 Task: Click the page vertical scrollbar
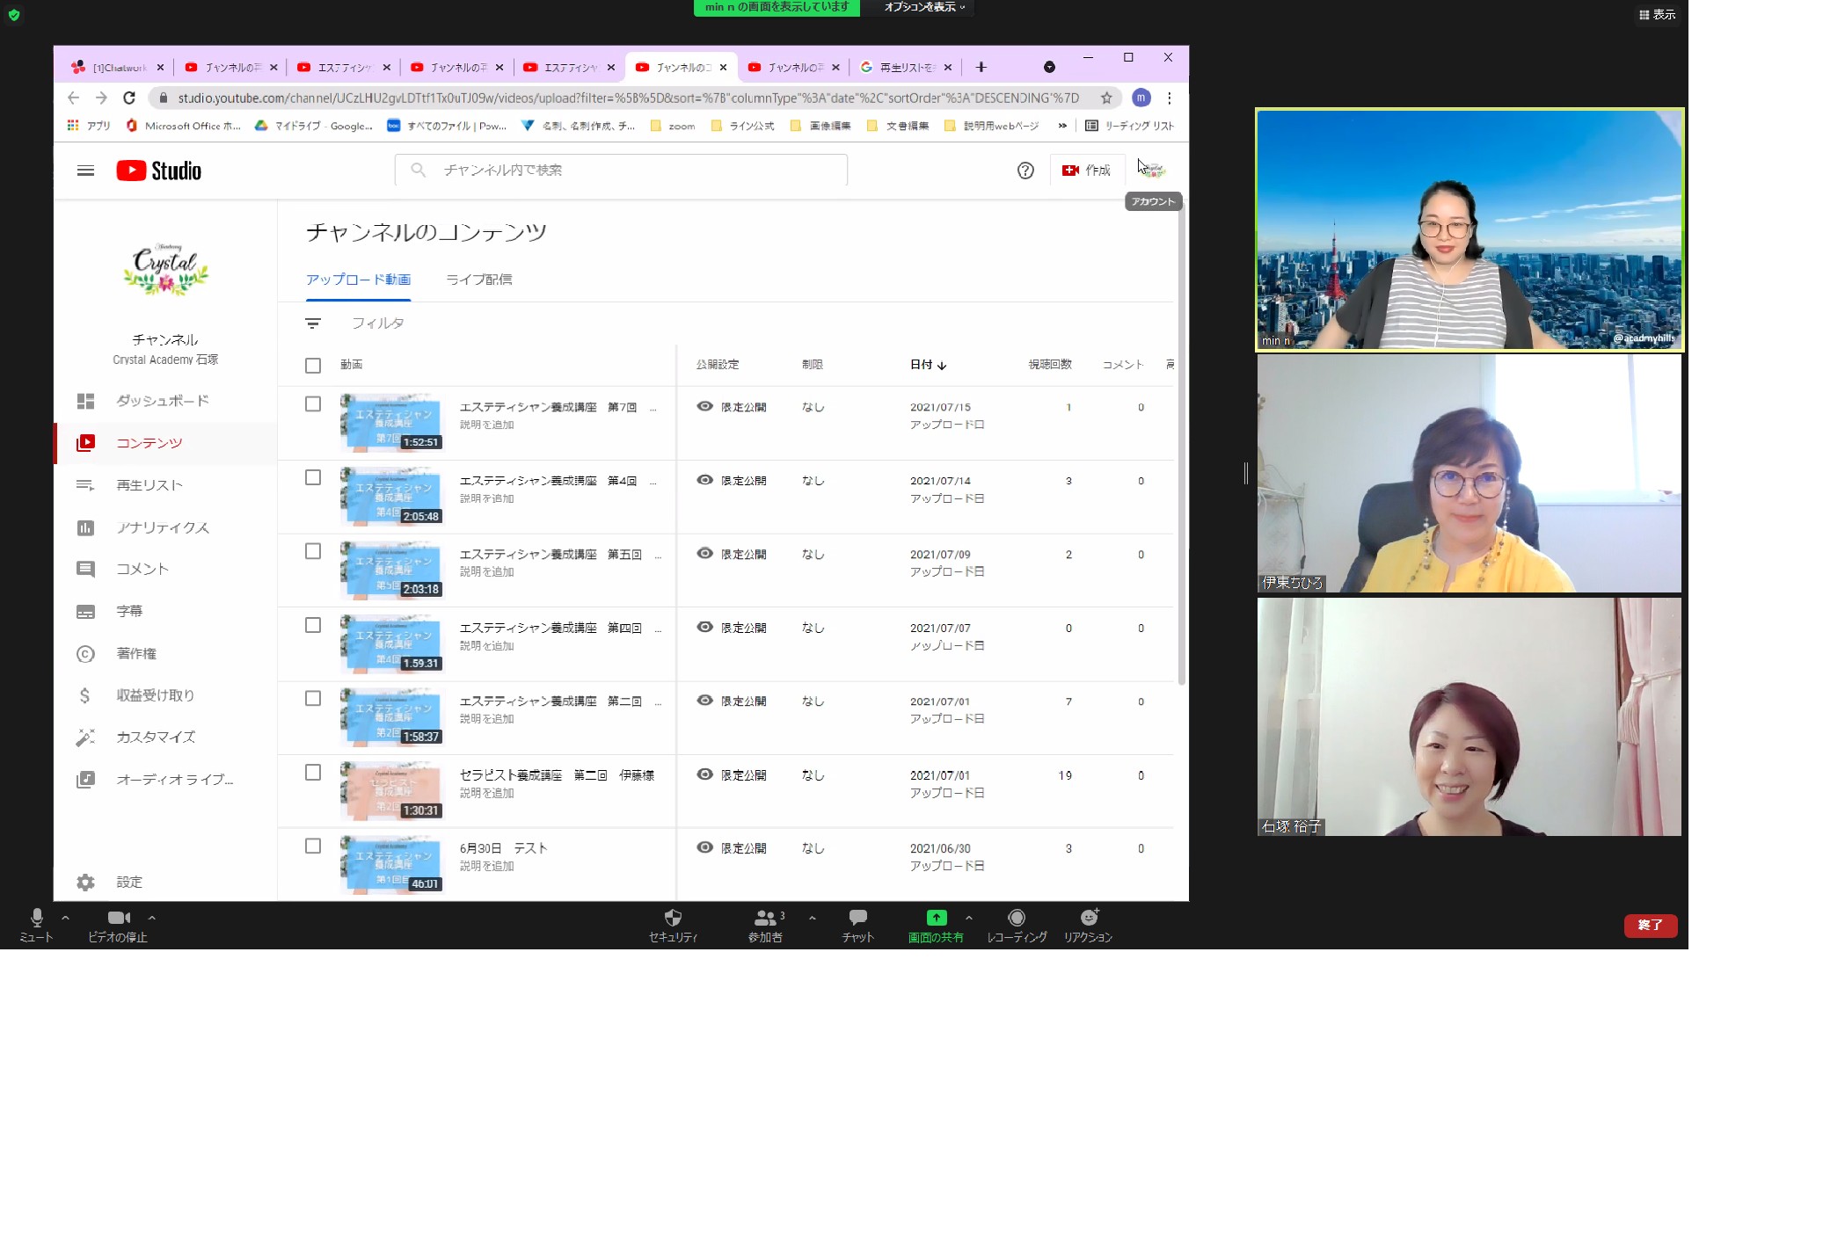click(x=1182, y=445)
